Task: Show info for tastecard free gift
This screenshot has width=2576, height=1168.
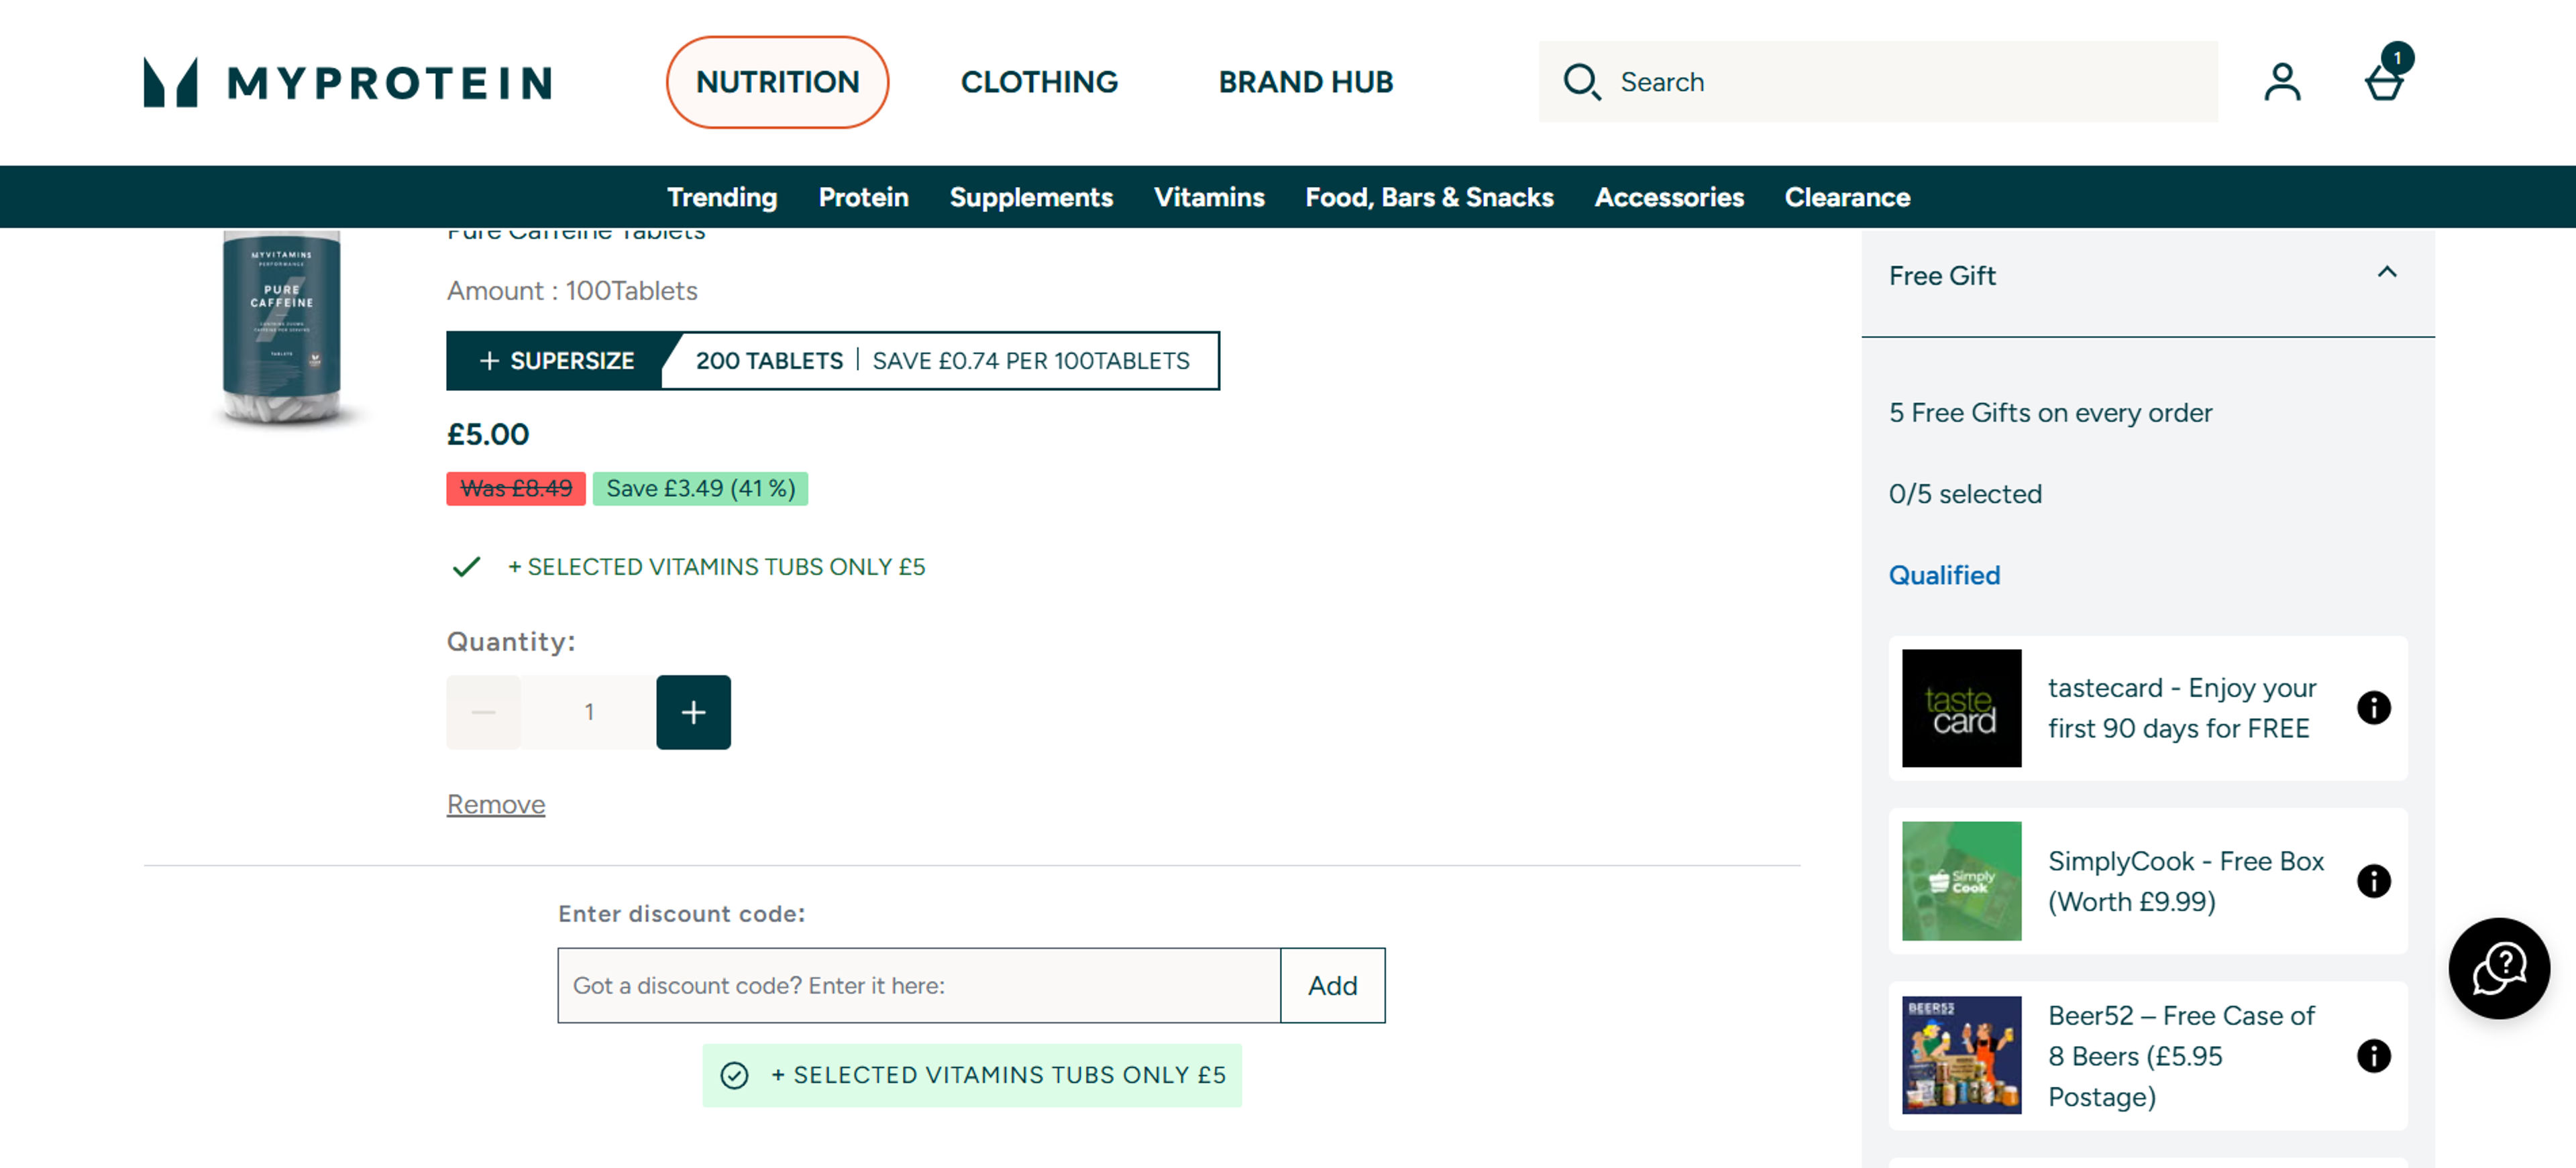Action: click(x=2373, y=707)
